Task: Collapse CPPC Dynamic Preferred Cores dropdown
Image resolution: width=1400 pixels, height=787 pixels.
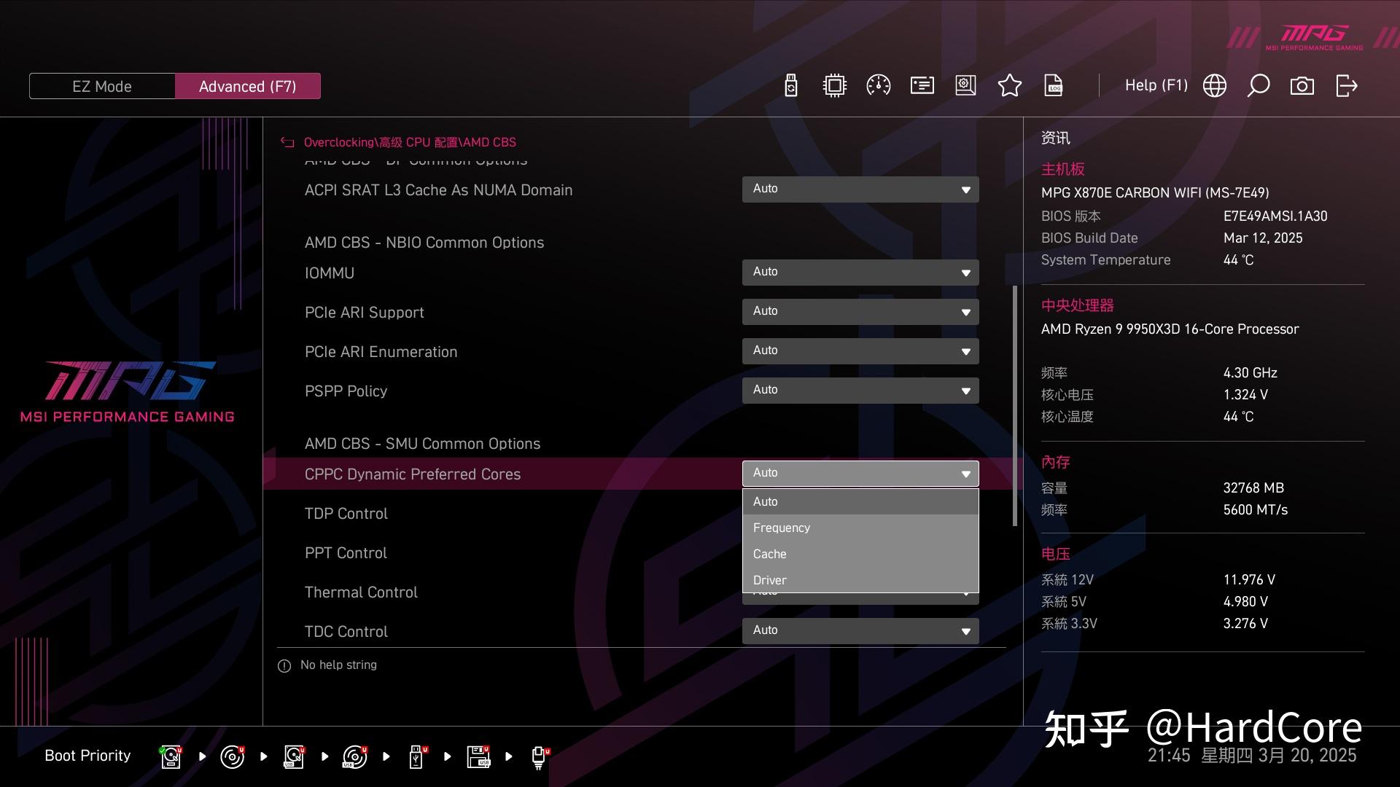Action: pyautogui.click(x=860, y=474)
